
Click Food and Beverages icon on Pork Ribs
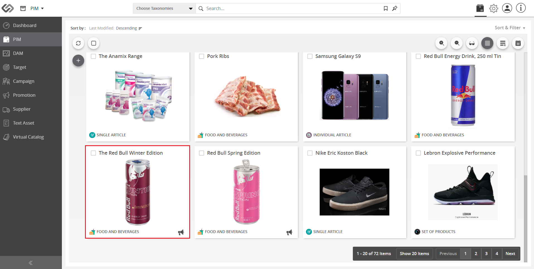coord(200,135)
